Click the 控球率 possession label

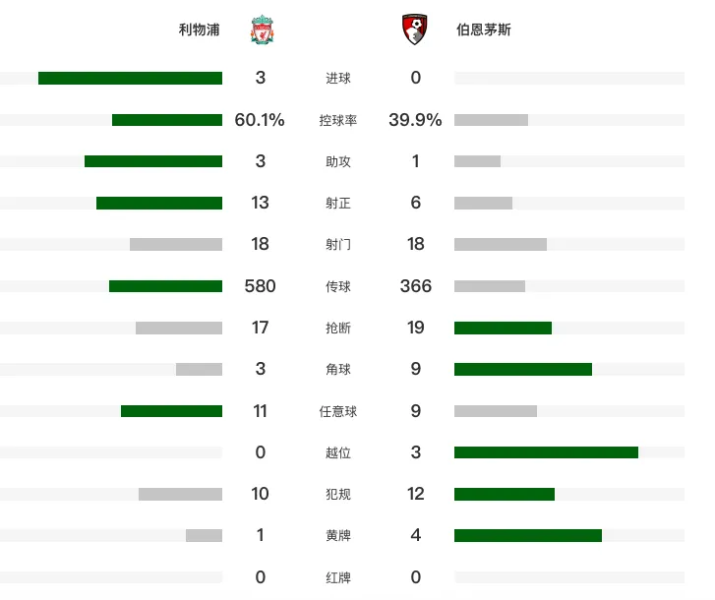(338, 120)
